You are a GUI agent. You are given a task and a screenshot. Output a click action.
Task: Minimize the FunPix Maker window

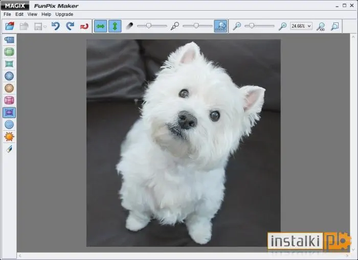pyautogui.click(x=337, y=6)
